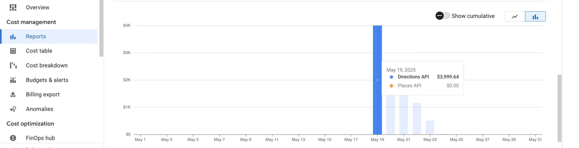Click the Reports bar chart icon
This screenshot has height=148, width=579.
tap(13, 37)
